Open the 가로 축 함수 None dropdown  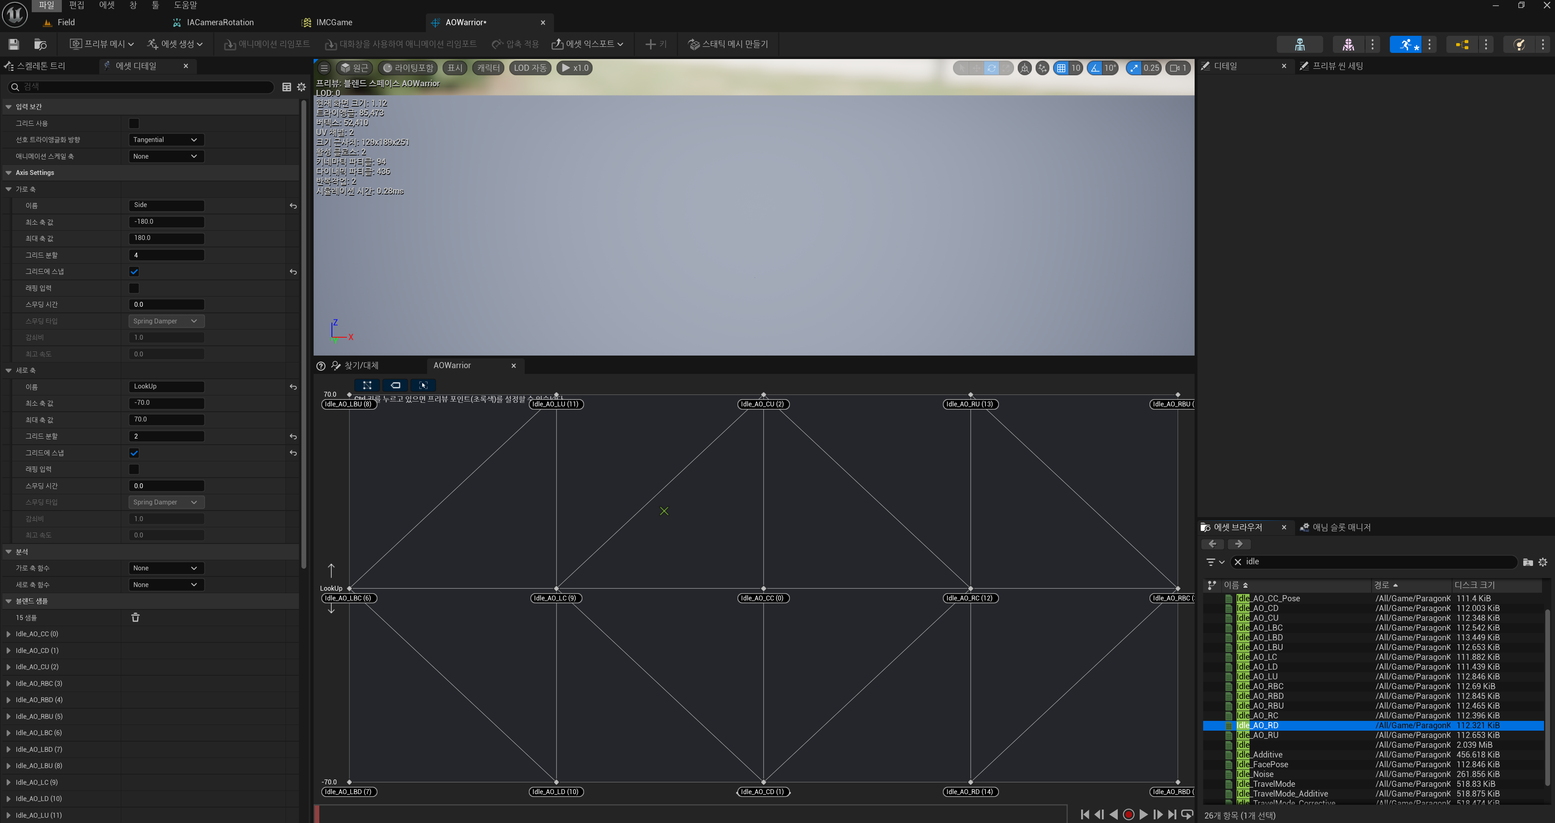click(166, 568)
